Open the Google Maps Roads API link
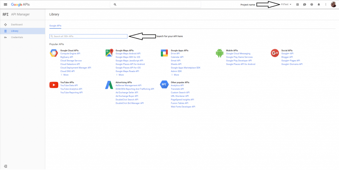Screen dimensions: 339x170 [127, 71]
